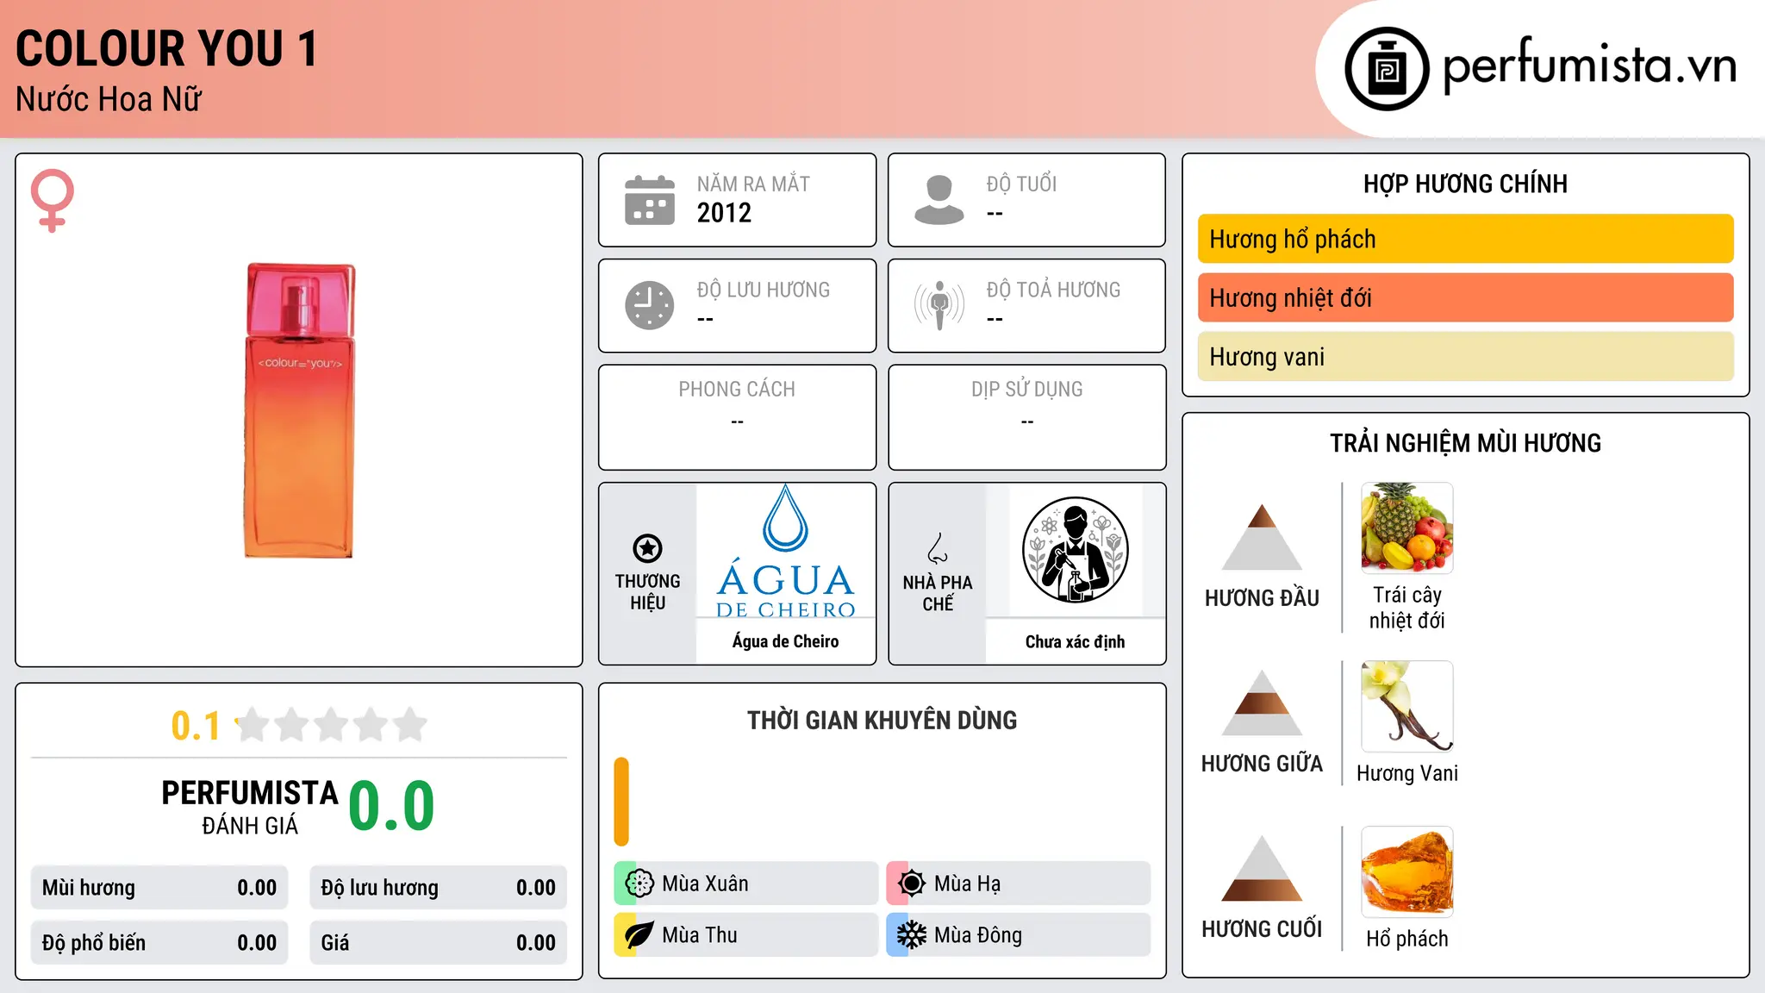
Task: Click the sun icon next to Mùa Hạ
Action: tap(912, 884)
